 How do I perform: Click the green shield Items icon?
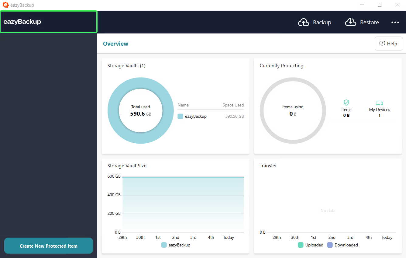(346, 103)
